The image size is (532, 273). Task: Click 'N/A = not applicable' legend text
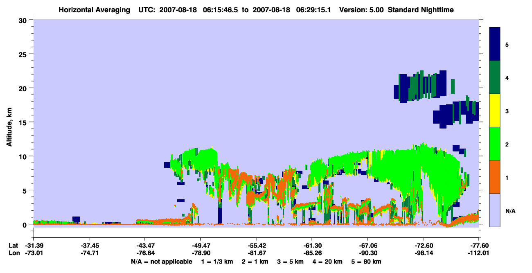(x=161, y=262)
